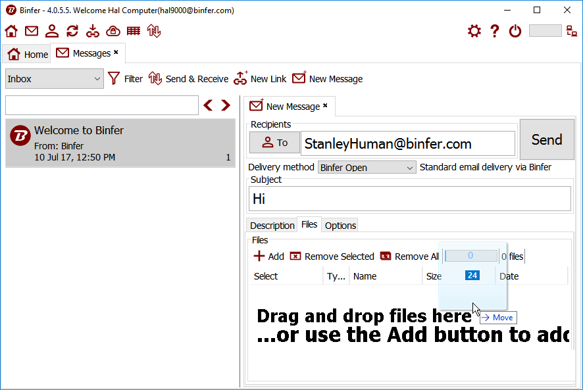Image resolution: width=583 pixels, height=390 pixels.
Task: Click the To recipients button
Action: 274,143
